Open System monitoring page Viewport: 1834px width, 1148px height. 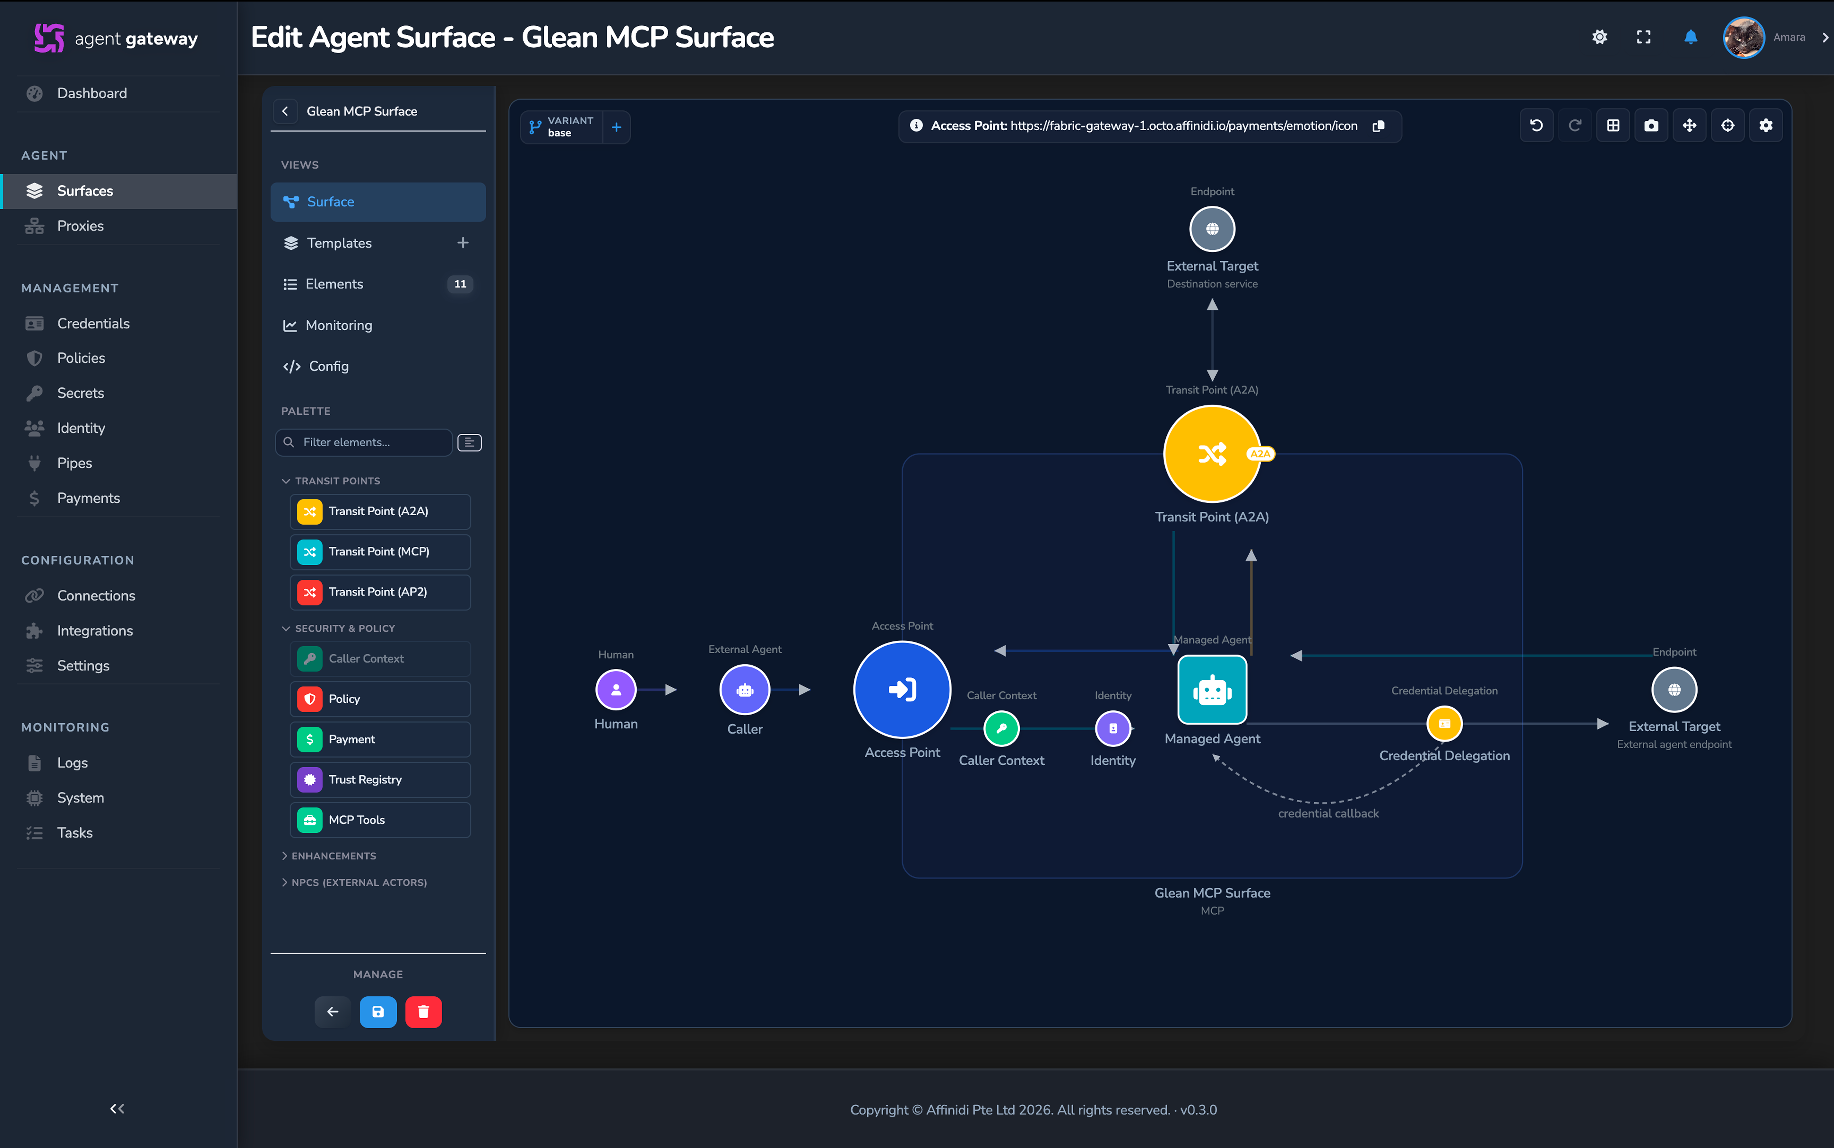click(x=118, y=797)
